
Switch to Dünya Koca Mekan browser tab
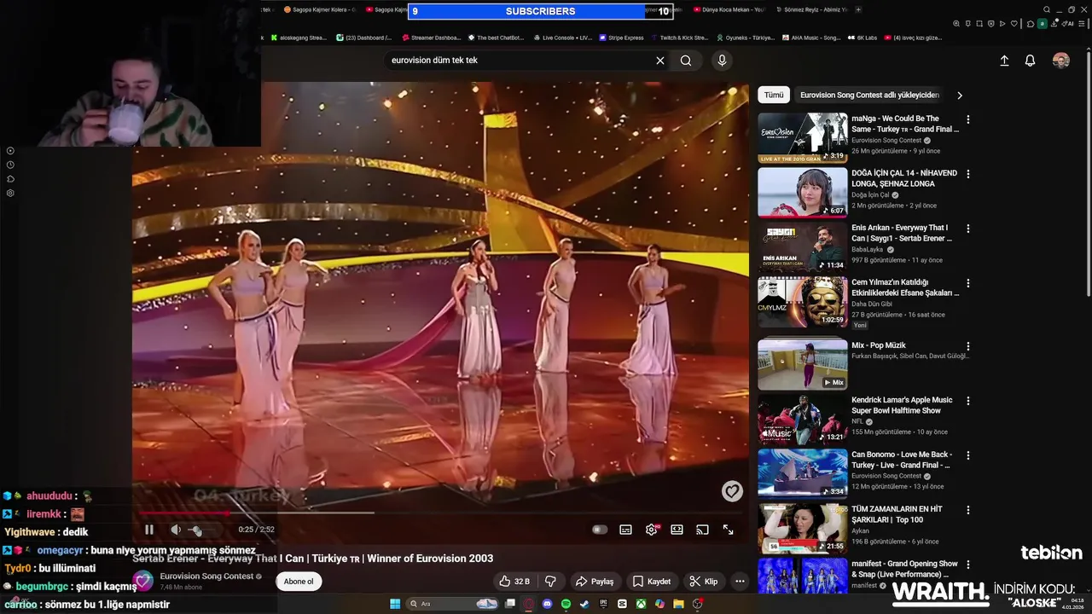730,10
